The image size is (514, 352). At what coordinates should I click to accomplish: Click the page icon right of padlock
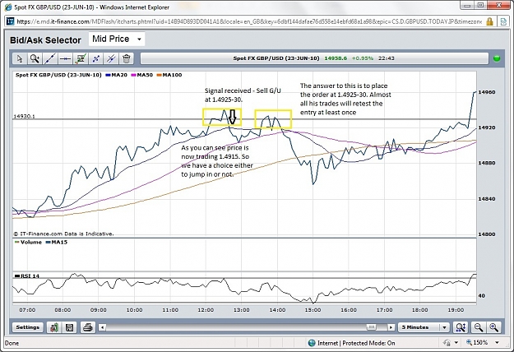(502, 21)
